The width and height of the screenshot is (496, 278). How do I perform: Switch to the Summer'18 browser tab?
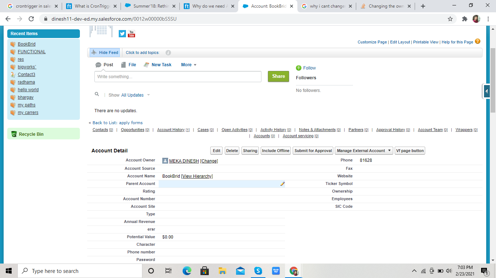tap(150, 6)
